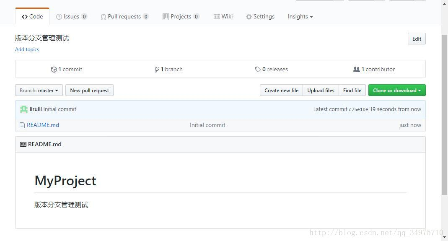
Task: Open the Code tab
Action: click(32, 17)
